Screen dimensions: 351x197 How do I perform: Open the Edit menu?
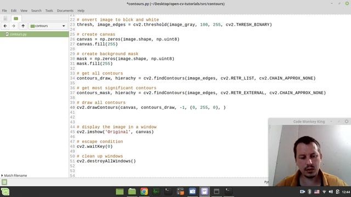[14, 10]
